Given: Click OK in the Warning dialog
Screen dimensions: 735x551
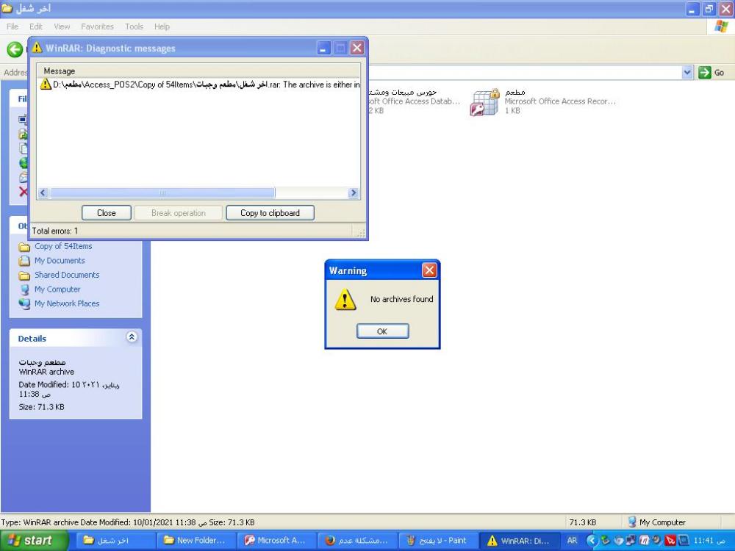Looking at the screenshot, I should coord(382,331).
